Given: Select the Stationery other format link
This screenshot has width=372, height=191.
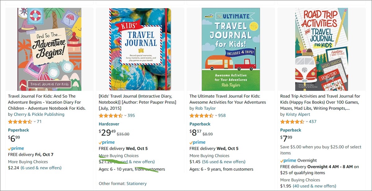Looking at the screenshot, I should coord(139,184).
